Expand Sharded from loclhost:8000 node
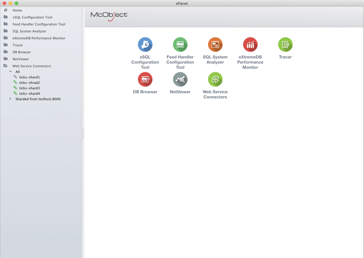The image size is (364, 258). [x=11, y=99]
